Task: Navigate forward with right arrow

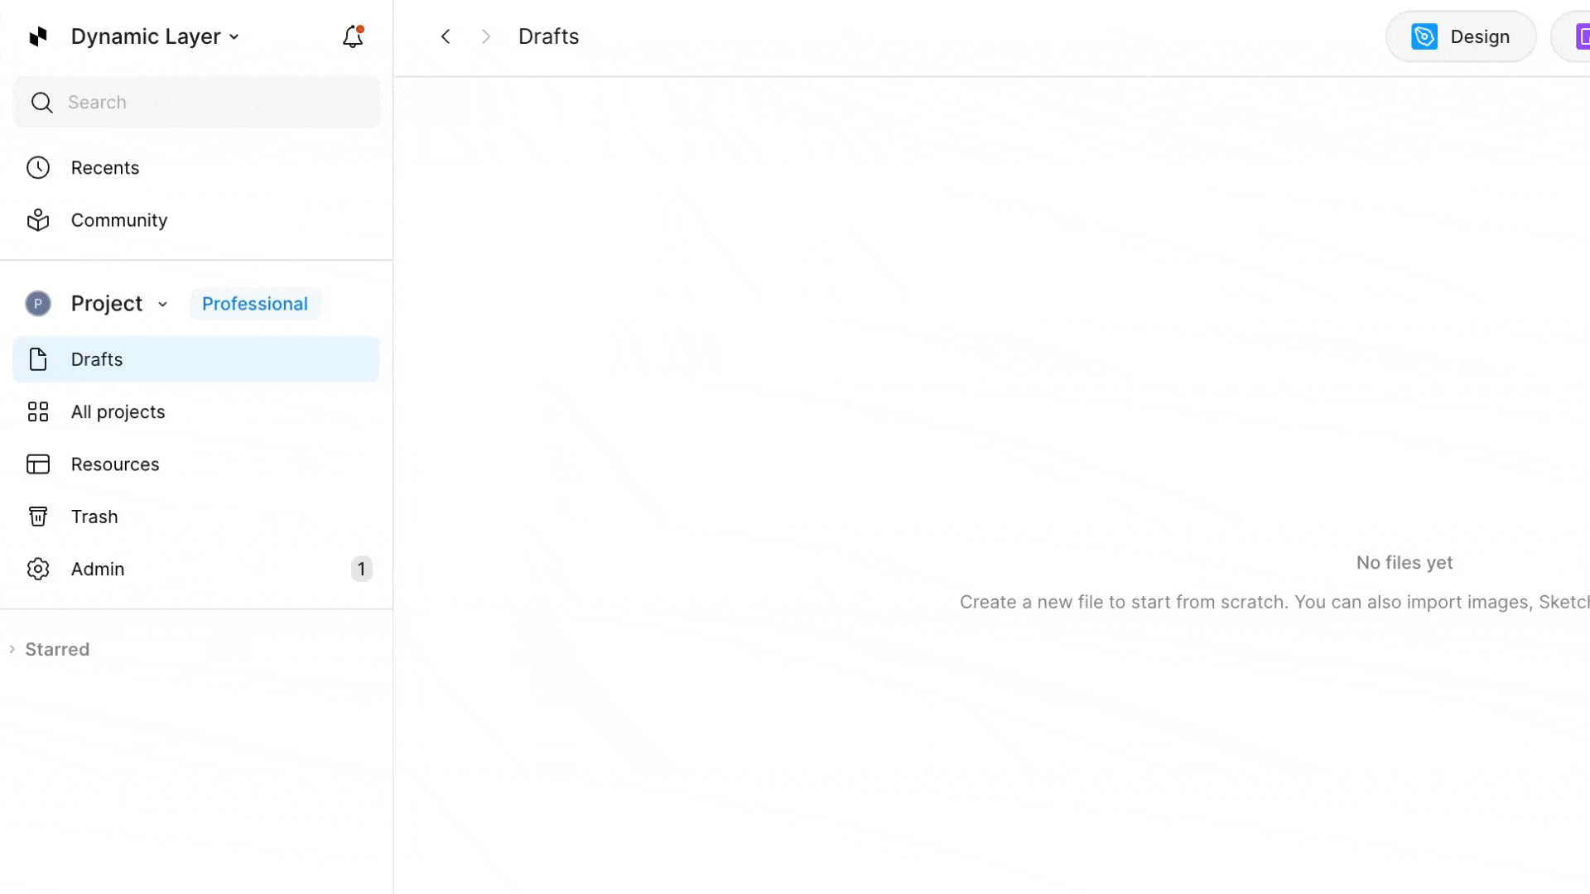Action: 486,36
